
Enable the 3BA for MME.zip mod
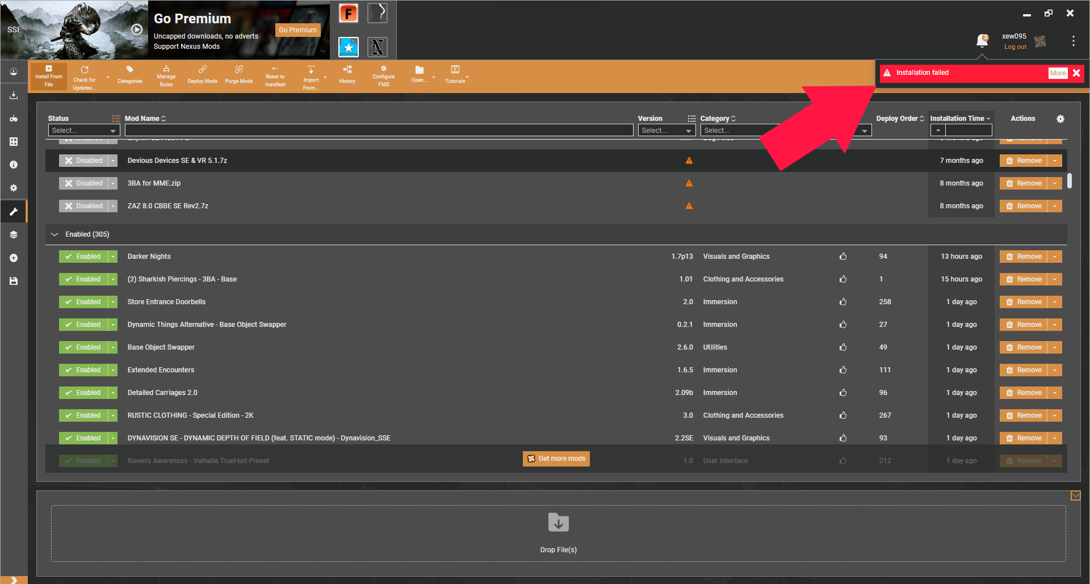[x=83, y=183]
